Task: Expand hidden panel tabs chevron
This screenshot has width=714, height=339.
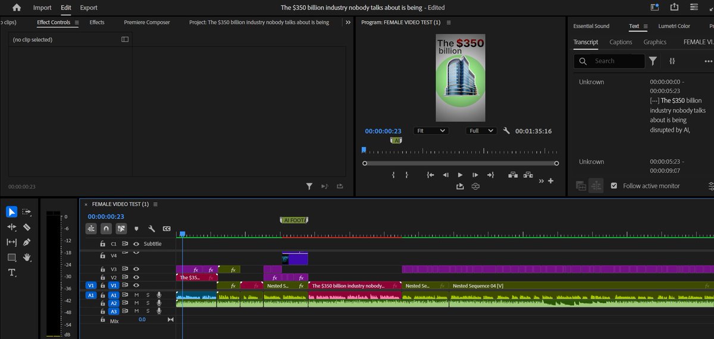Action: click(x=348, y=23)
